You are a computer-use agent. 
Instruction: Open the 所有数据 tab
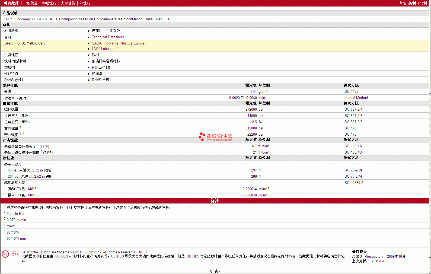tap(11, 3)
